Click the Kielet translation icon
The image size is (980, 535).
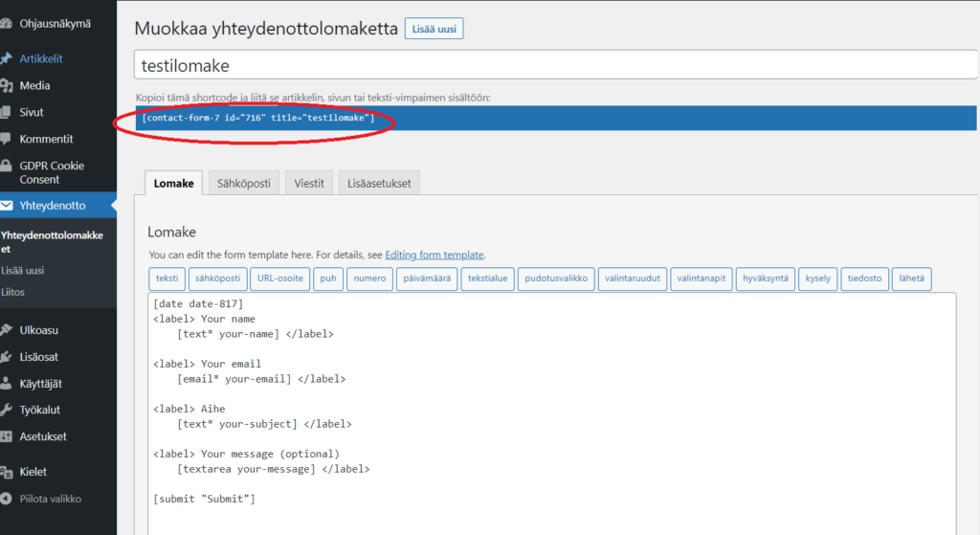(6, 472)
